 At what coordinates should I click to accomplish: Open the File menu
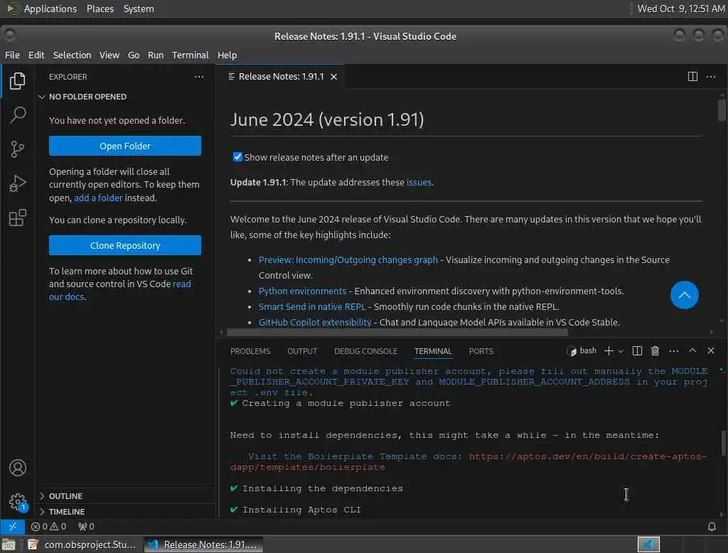pyautogui.click(x=12, y=55)
